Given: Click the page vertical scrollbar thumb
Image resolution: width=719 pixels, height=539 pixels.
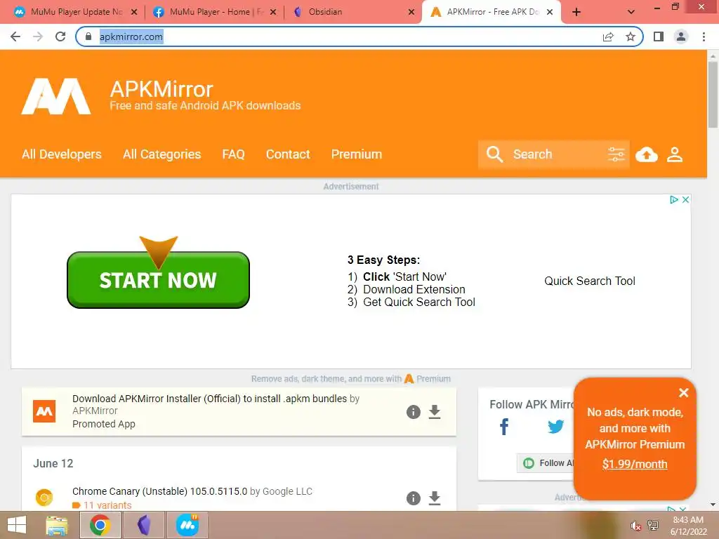Looking at the screenshot, I should 713,95.
